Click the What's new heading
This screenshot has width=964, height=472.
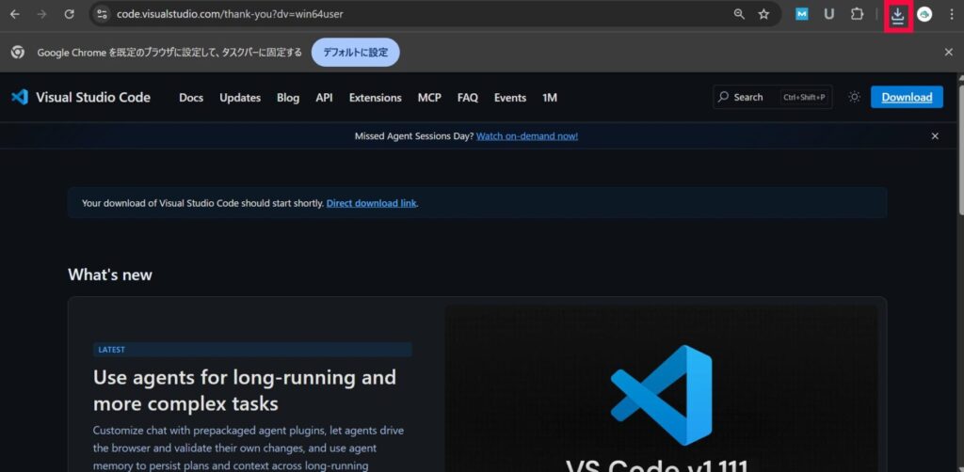[110, 275]
